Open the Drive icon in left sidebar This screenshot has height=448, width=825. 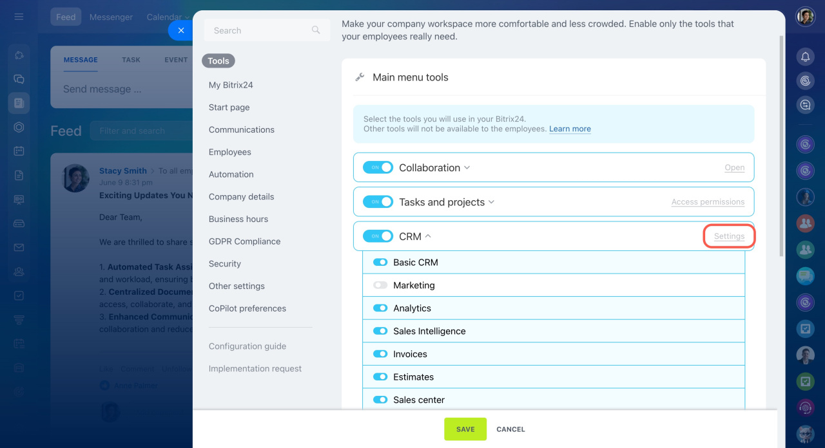coord(19,223)
